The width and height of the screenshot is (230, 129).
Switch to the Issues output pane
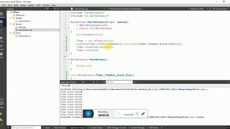click(46, 128)
